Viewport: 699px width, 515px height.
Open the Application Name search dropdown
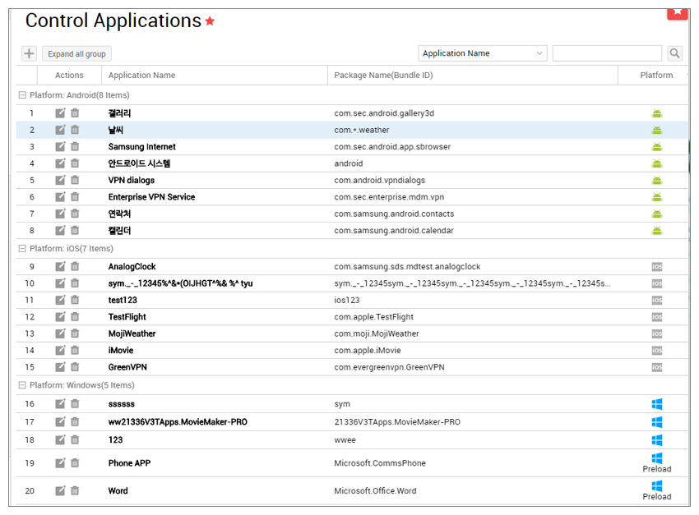click(x=483, y=53)
